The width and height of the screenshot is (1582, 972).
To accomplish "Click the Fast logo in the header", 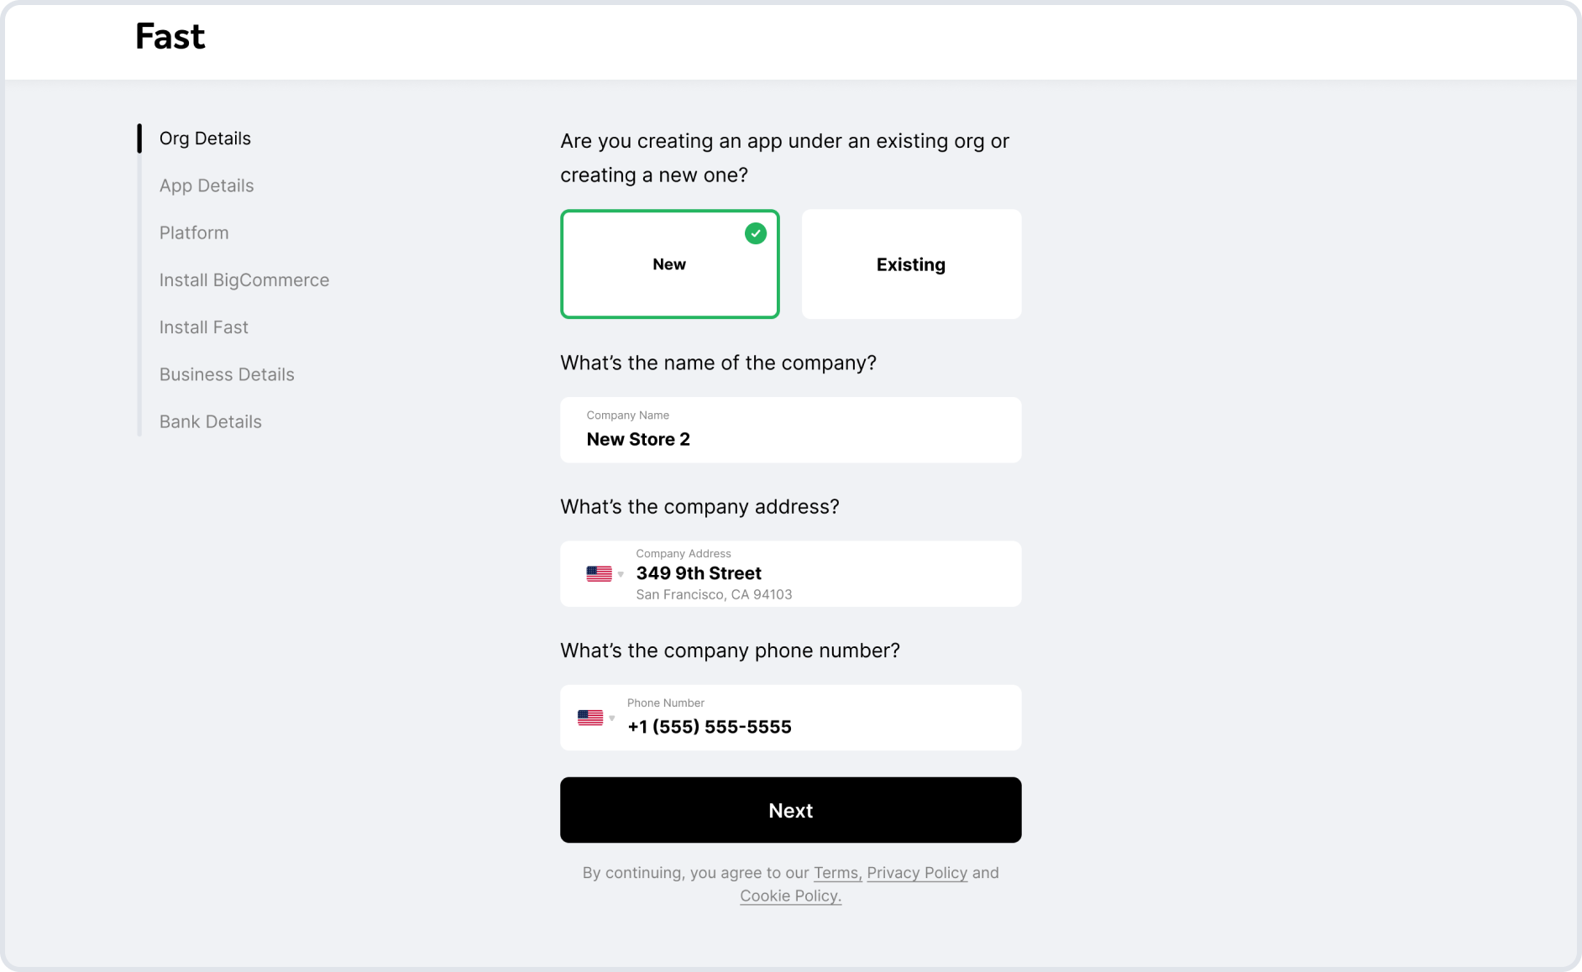I will pyautogui.click(x=170, y=36).
